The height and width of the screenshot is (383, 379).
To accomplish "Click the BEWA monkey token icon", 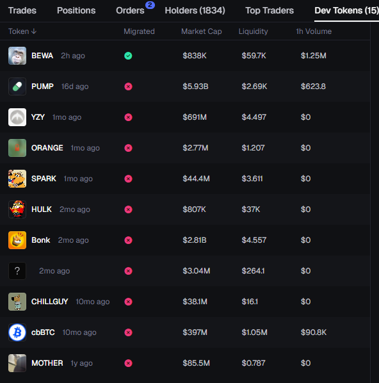I will point(17,56).
